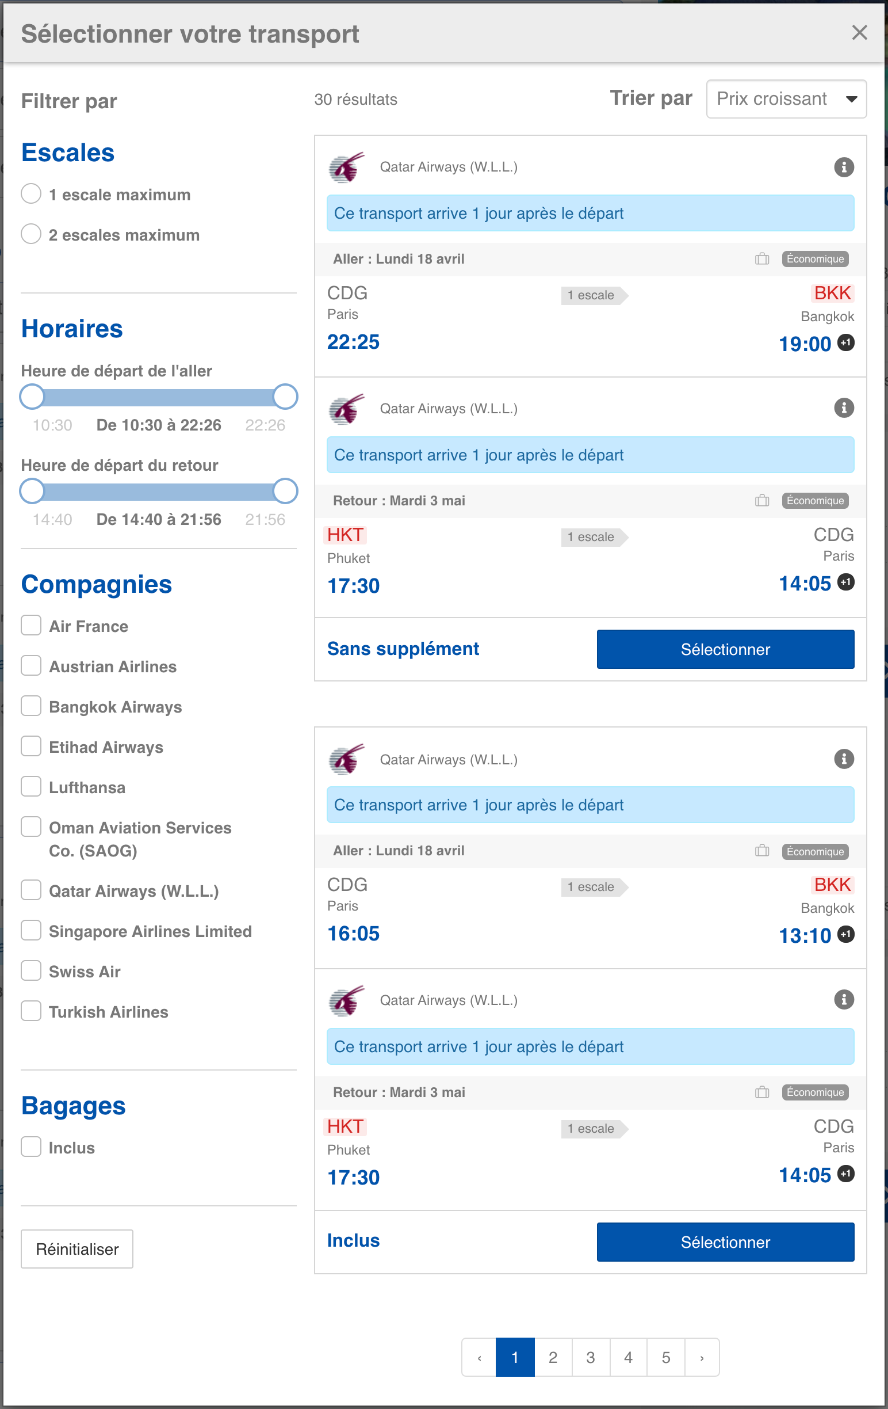888x1409 pixels.
Task: Check the Air France company filter
Action: [x=32, y=626]
